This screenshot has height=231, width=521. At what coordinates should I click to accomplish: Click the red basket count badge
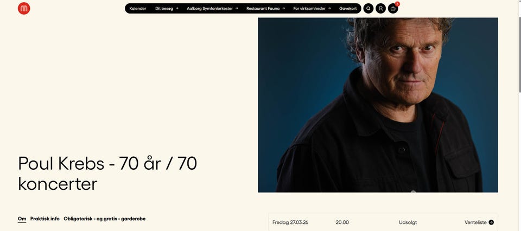point(397,4)
